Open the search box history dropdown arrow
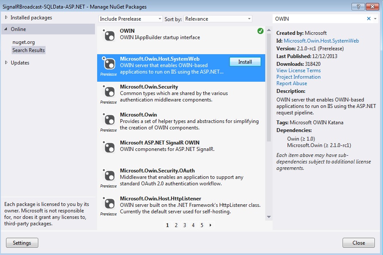This screenshot has height=255, width=383. 375,18
